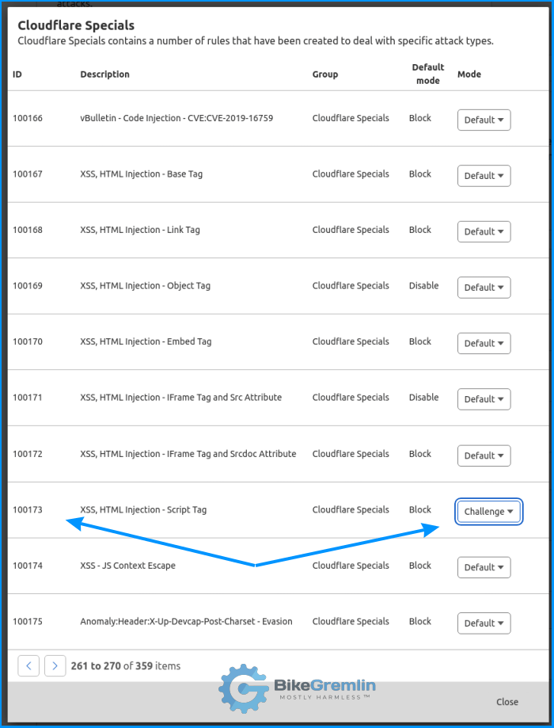
Task: Click the Default mode column header
Action: (428, 74)
